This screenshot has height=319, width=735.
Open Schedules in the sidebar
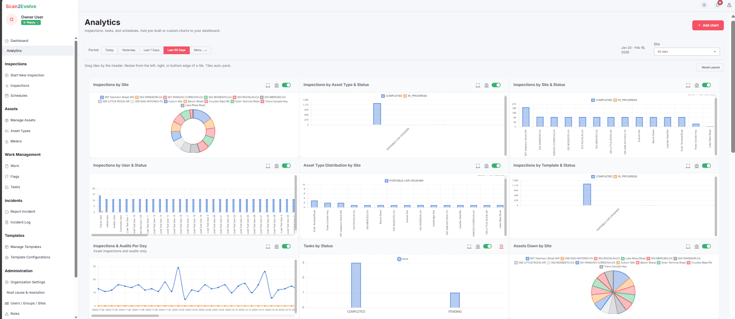click(x=19, y=96)
